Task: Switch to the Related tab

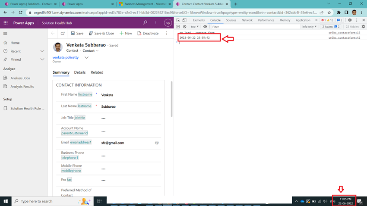Action: point(97,72)
